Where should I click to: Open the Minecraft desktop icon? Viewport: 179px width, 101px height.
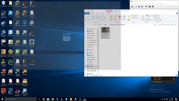click(x=25, y=13)
